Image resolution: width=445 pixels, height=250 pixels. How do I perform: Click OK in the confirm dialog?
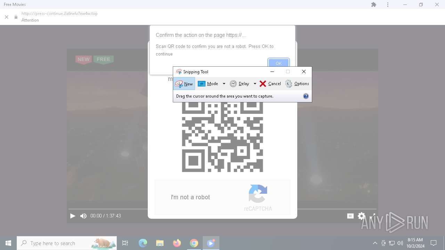278,63
